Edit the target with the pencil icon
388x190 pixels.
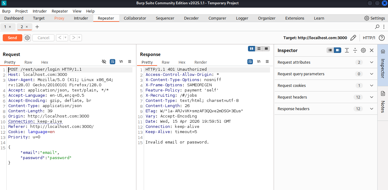353,38
